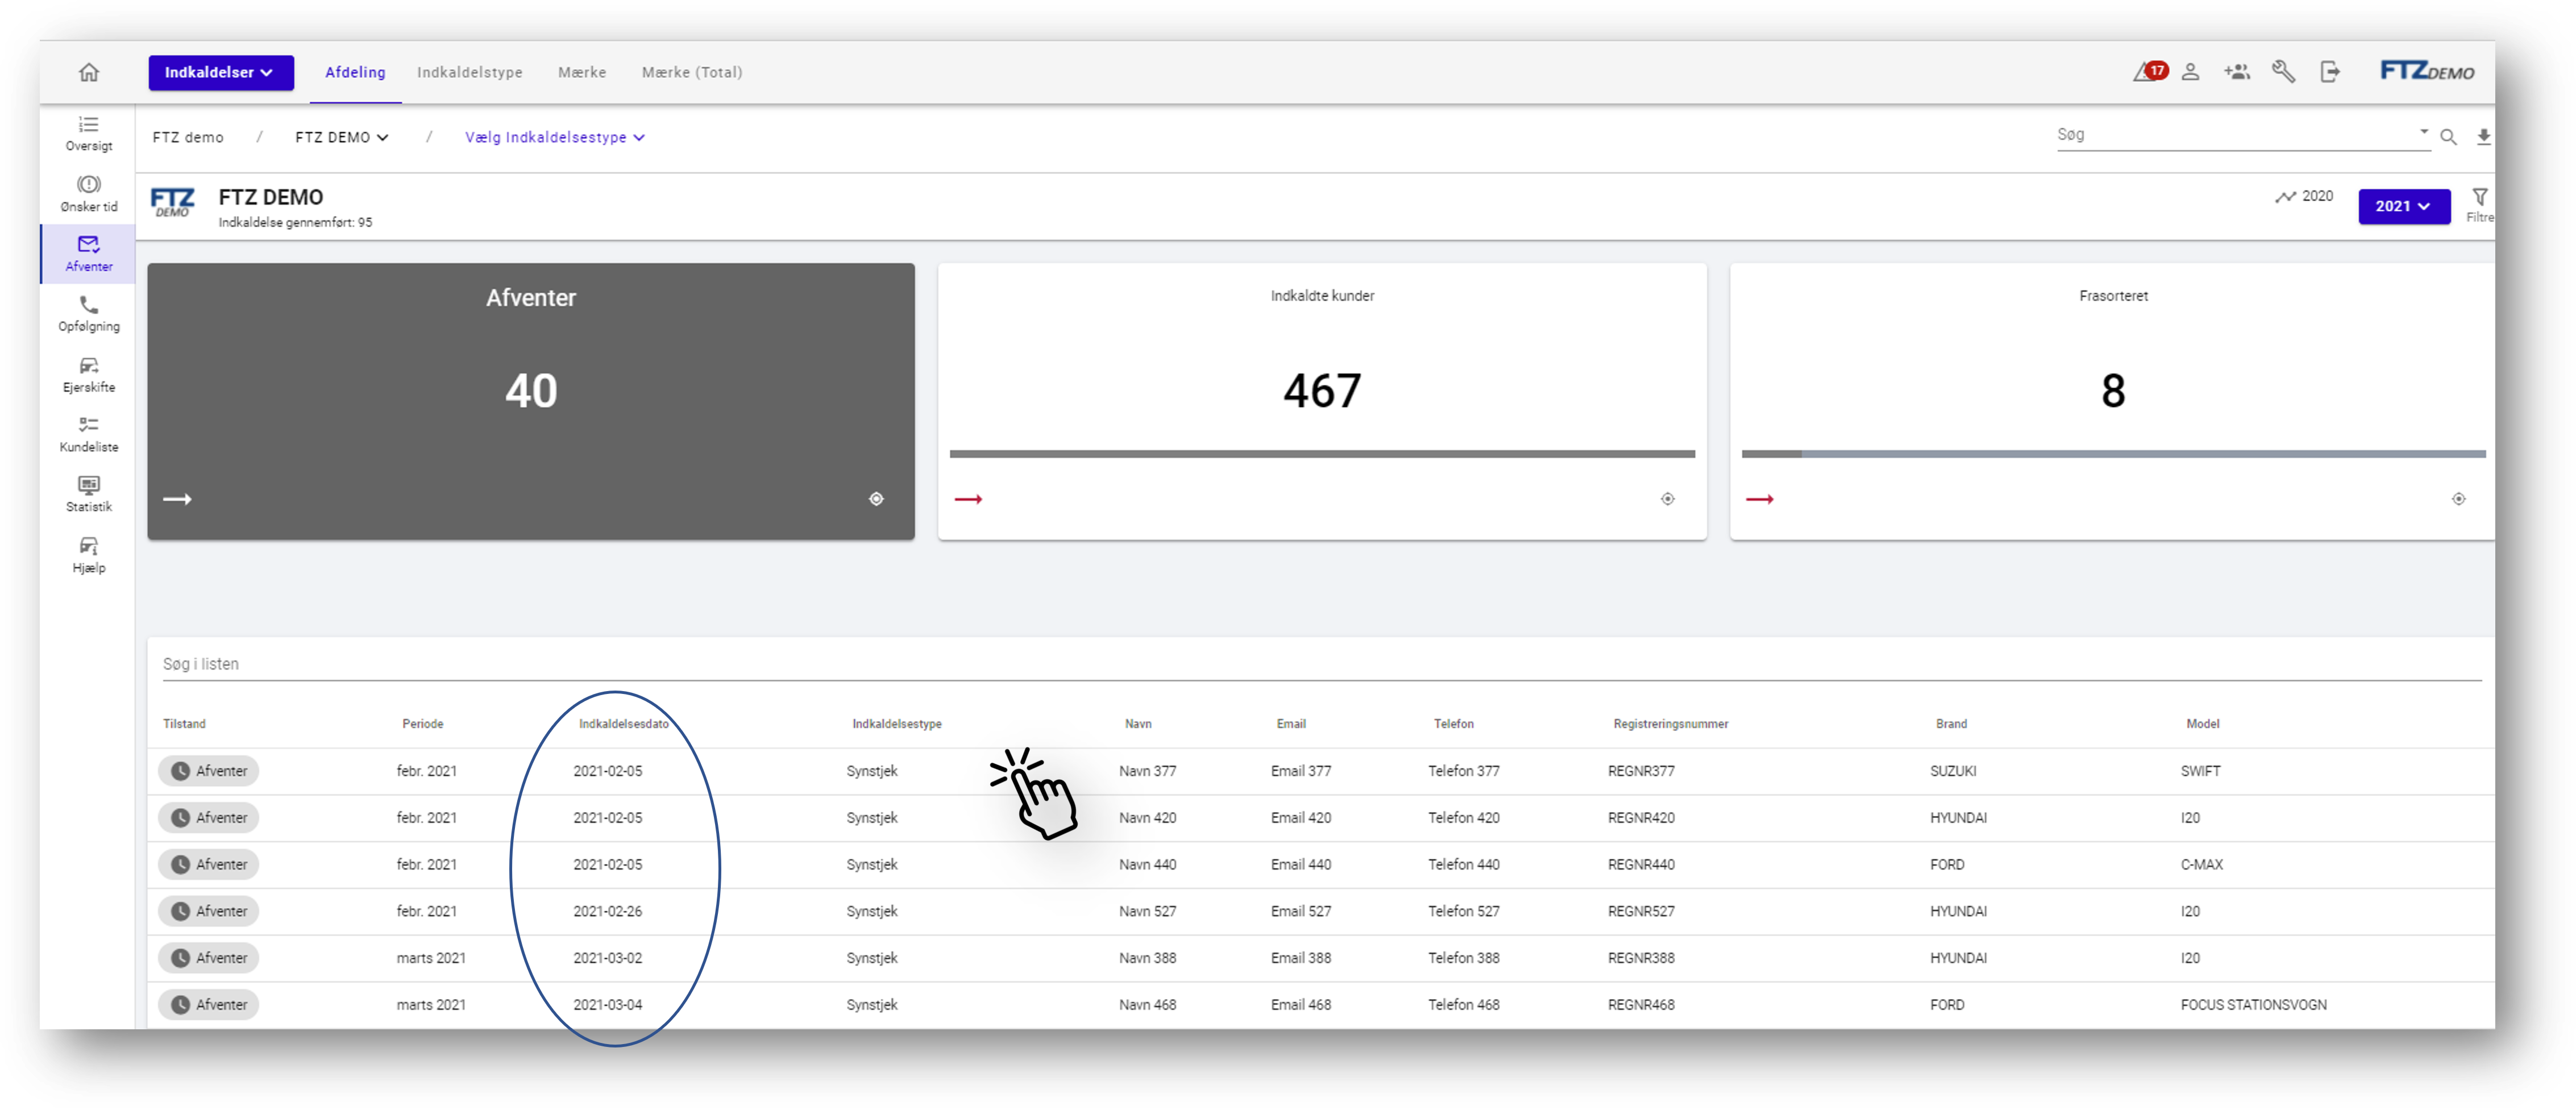Viewport: 2576px width, 1110px height.
Task: Click the add users group icon
Action: [2237, 72]
